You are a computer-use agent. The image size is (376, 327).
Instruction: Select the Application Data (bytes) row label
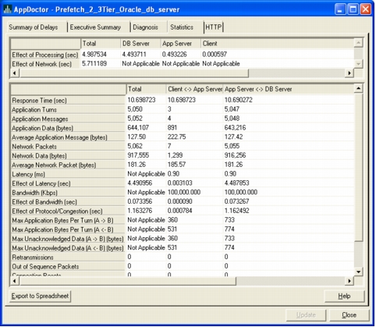tap(68, 128)
